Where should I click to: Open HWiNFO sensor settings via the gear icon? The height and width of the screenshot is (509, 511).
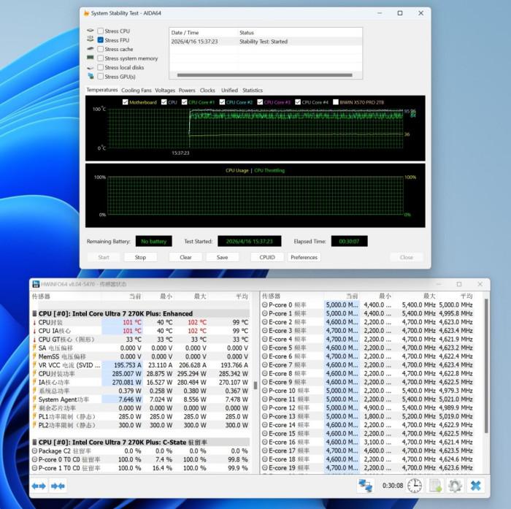click(x=456, y=486)
